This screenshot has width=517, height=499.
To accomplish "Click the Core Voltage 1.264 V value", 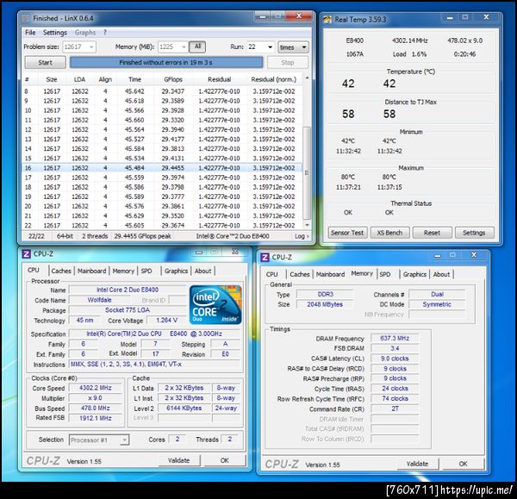I will coord(166,321).
